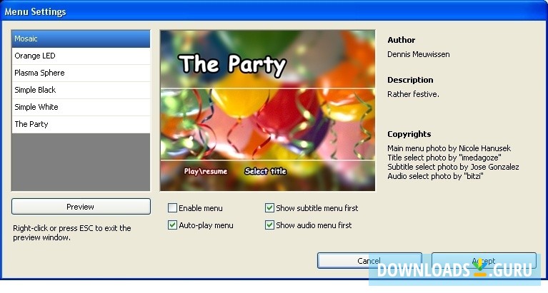Pick the Simple White template

click(81, 107)
